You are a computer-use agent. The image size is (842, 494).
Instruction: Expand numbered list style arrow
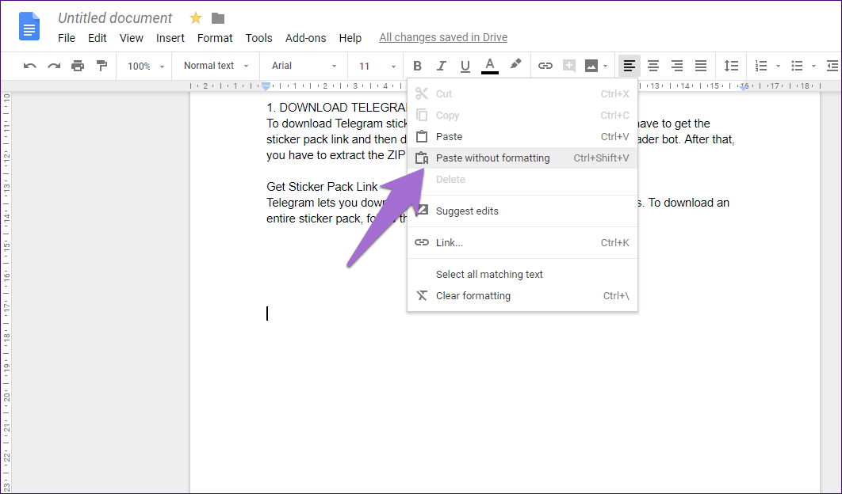pyautogui.click(x=778, y=66)
